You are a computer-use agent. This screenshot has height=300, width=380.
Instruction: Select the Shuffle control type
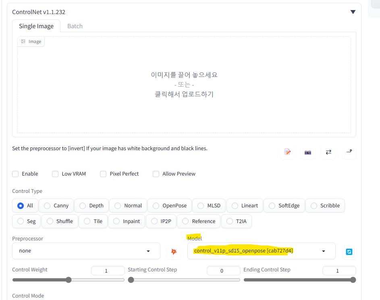coord(60,221)
